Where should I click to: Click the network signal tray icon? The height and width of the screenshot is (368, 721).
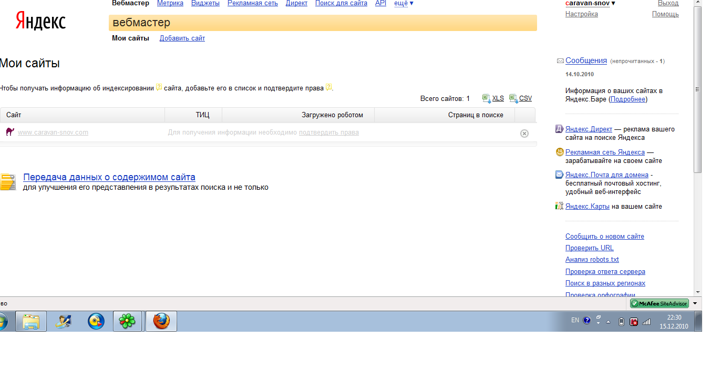646,322
